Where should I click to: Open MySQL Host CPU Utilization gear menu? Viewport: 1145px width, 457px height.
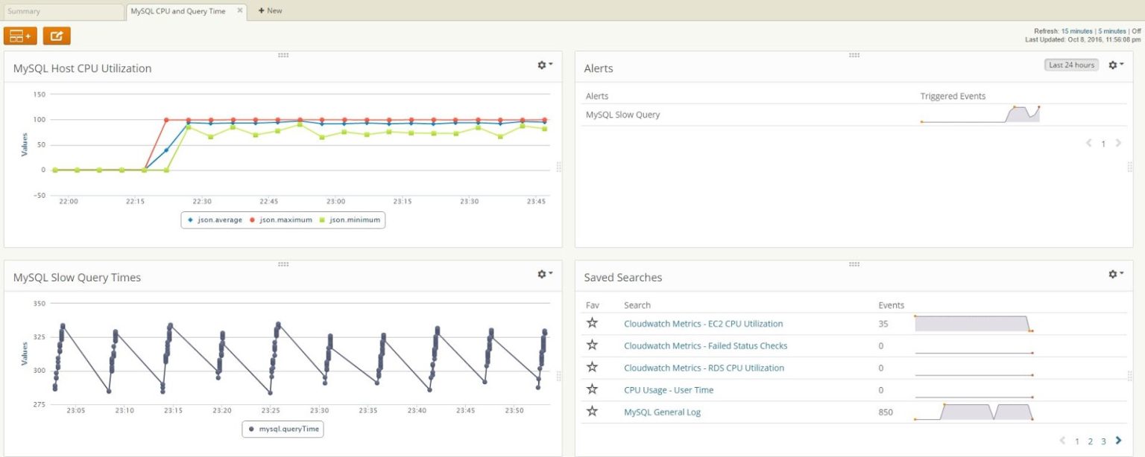543,65
